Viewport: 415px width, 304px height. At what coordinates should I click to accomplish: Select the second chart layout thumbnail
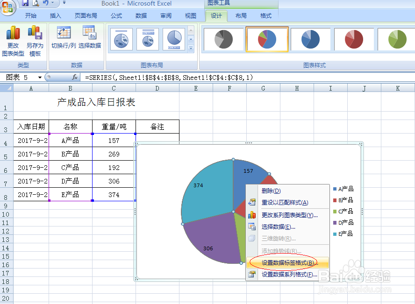[148, 39]
